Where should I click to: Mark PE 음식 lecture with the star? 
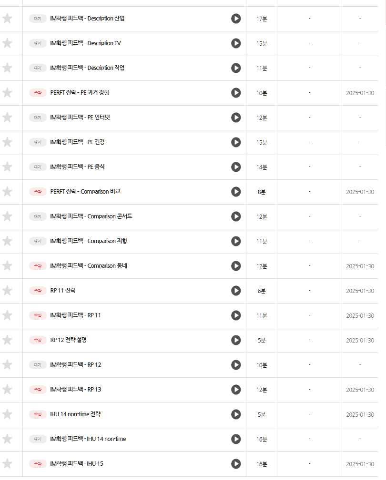[x=7, y=167]
